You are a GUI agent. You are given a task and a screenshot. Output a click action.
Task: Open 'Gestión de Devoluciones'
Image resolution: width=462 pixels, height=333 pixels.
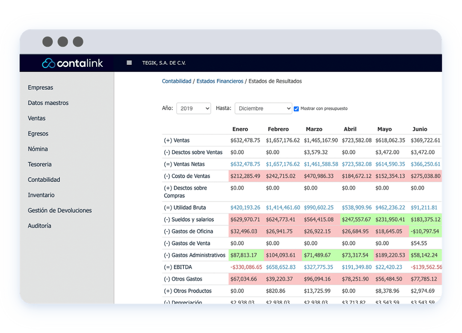(x=59, y=210)
